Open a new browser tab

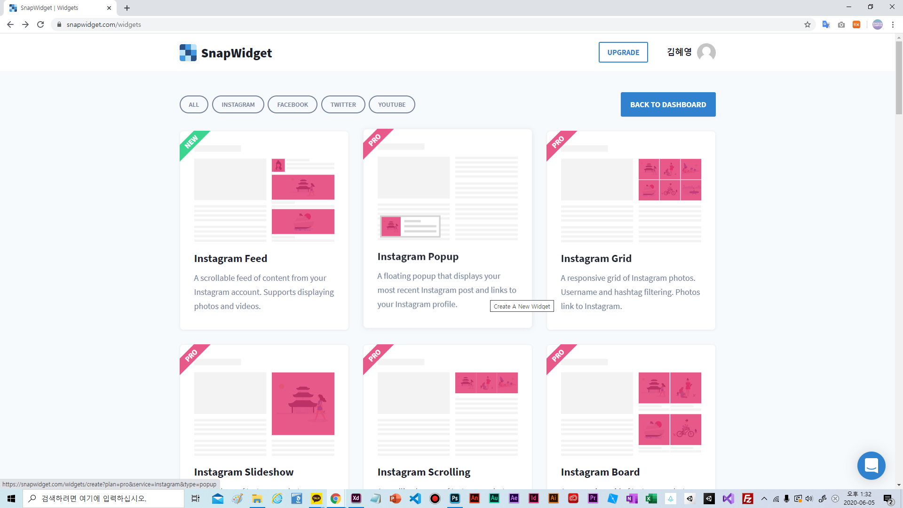click(127, 8)
